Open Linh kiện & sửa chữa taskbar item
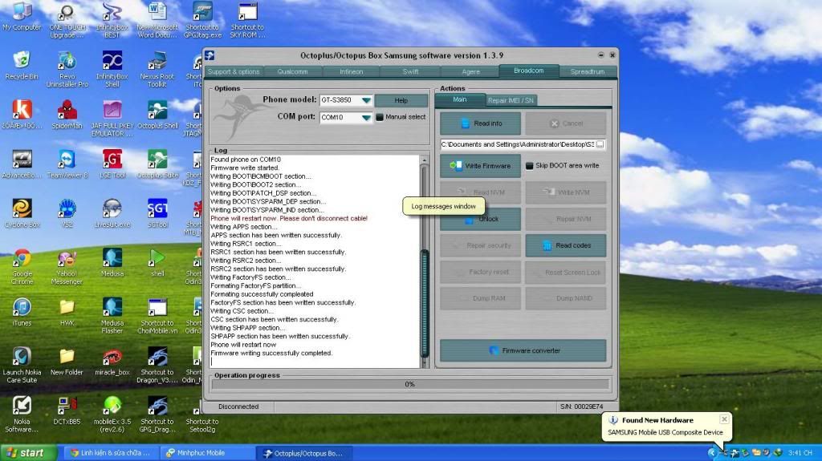822x461 pixels. pyautogui.click(x=111, y=453)
